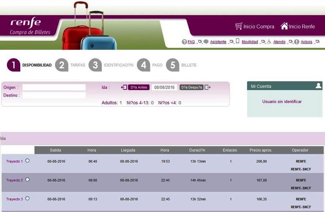
Task: Click the Renfe logo
Action: tap(25, 22)
